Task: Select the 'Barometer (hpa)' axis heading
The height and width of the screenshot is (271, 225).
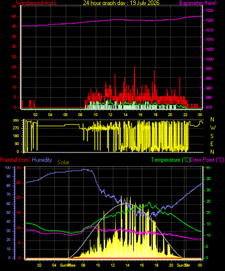Action: point(198,3)
